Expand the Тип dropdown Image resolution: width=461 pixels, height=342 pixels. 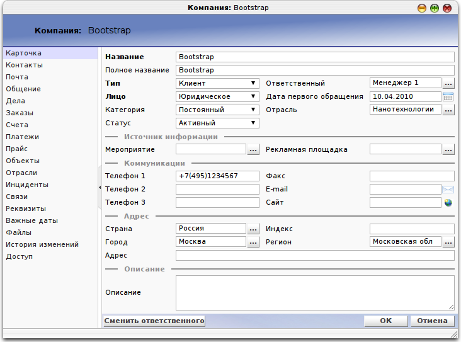coord(253,83)
